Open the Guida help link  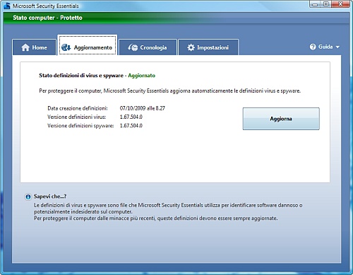[325, 47]
